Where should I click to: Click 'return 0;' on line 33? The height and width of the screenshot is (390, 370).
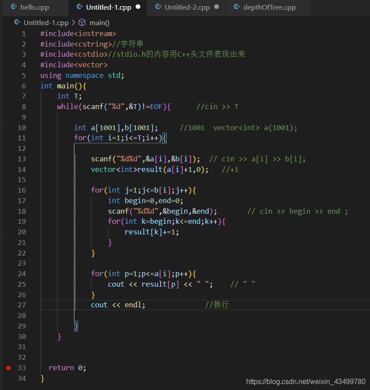67,368
